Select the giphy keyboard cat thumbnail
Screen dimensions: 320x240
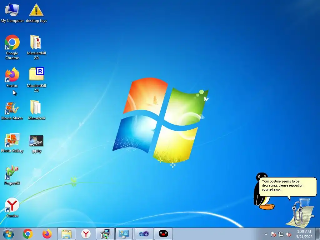(36, 144)
